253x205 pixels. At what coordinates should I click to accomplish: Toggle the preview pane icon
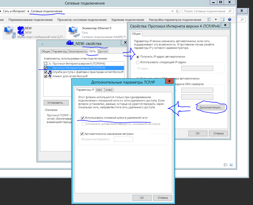pos(222,19)
